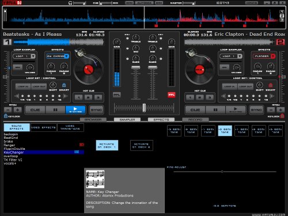Viewport: 288px width, 216px height.
Task: Pause deck 2 playback
Action: click(x=215, y=110)
